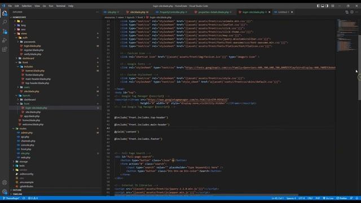Click 'resources' in the breadcrumb path
The width and height of the screenshot is (361, 203).
click(110, 17)
